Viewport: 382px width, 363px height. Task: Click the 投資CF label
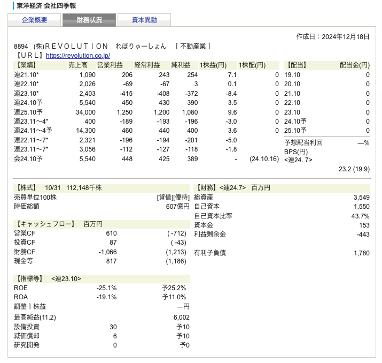pos(25,243)
